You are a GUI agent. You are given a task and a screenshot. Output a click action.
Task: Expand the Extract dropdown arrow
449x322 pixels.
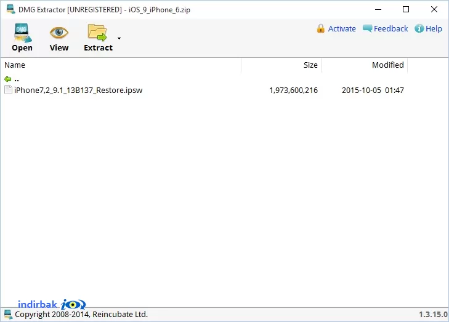click(x=119, y=38)
